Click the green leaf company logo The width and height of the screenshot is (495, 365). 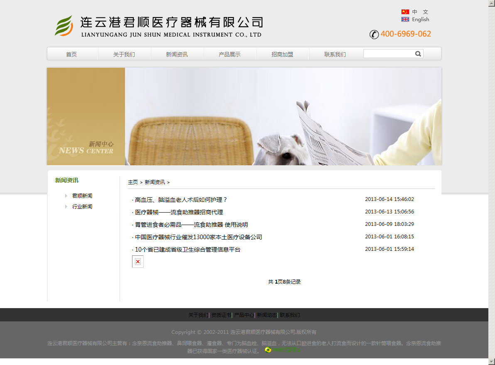pyautogui.click(x=64, y=26)
